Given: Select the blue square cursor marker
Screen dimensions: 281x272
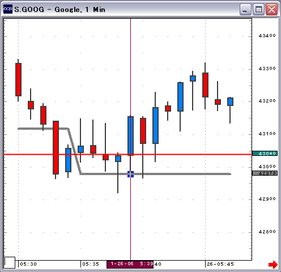Looking at the screenshot, I should [130, 174].
